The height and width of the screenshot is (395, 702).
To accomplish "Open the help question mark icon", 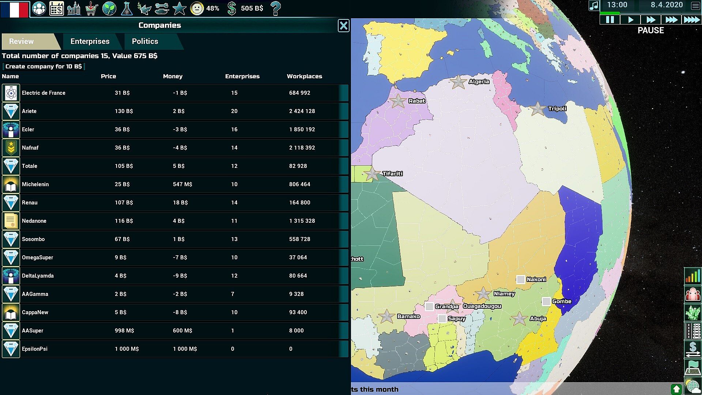I will (x=276, y=8).
